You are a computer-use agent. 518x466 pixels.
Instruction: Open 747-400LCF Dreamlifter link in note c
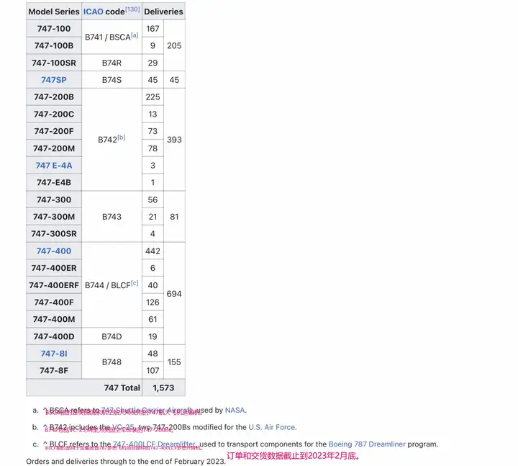[x=154, y=444]
